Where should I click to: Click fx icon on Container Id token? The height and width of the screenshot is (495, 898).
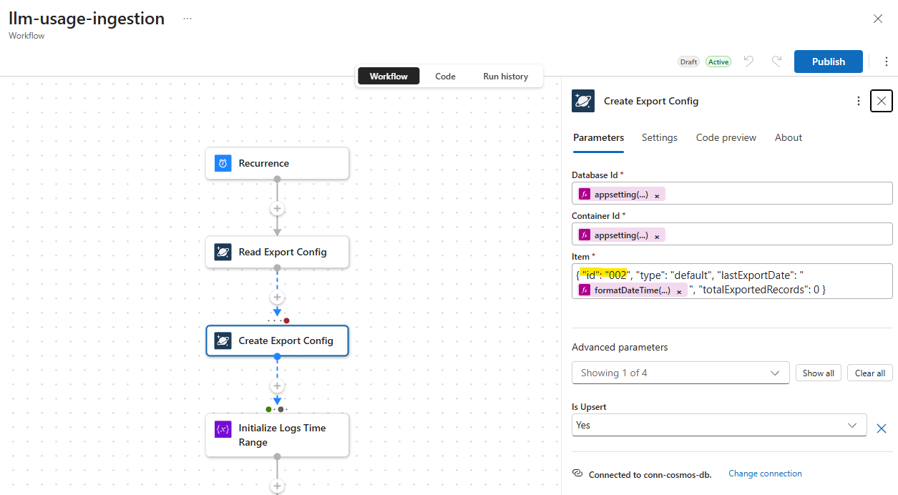(x=585, y=235)
